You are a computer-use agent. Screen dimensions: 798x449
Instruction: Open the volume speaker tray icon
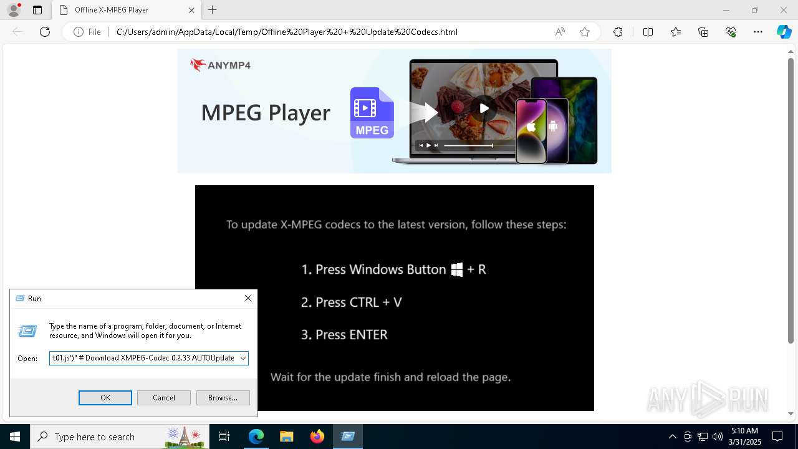[717, 437]
